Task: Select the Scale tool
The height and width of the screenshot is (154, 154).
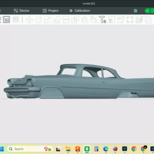Action: [x=48, y=20]
